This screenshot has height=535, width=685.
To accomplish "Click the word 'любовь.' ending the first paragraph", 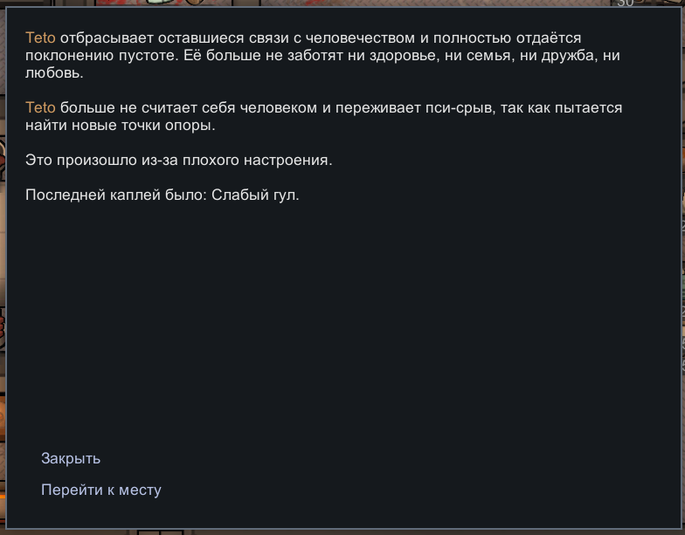I will [54, 73].
